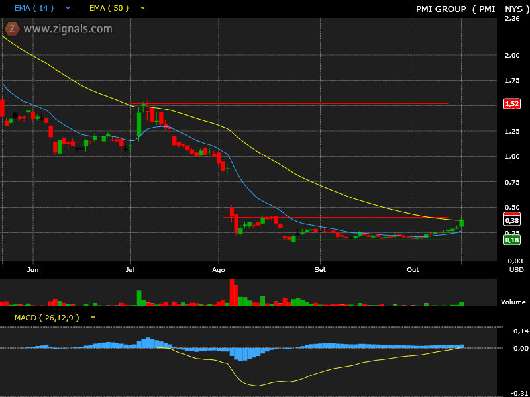Click the 2,00 price axis label

(512, 56)
